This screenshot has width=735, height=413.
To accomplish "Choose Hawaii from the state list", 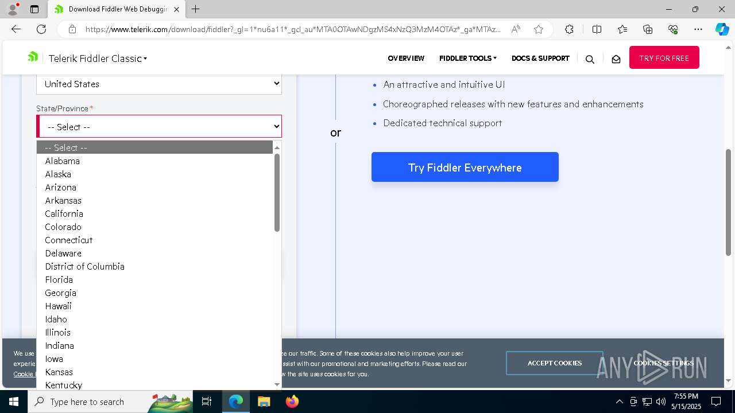I will [x=154, y=306].
